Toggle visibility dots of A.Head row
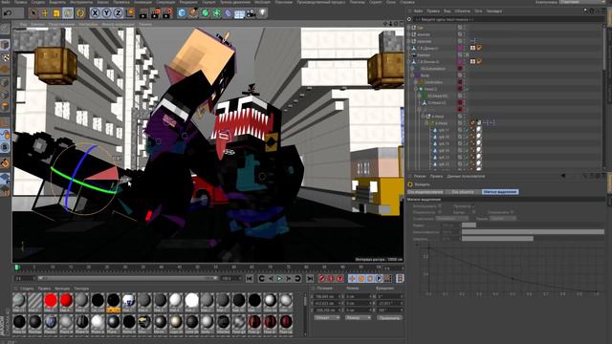The height and width of the screenshot is (344, 612). tap(464, 117)
